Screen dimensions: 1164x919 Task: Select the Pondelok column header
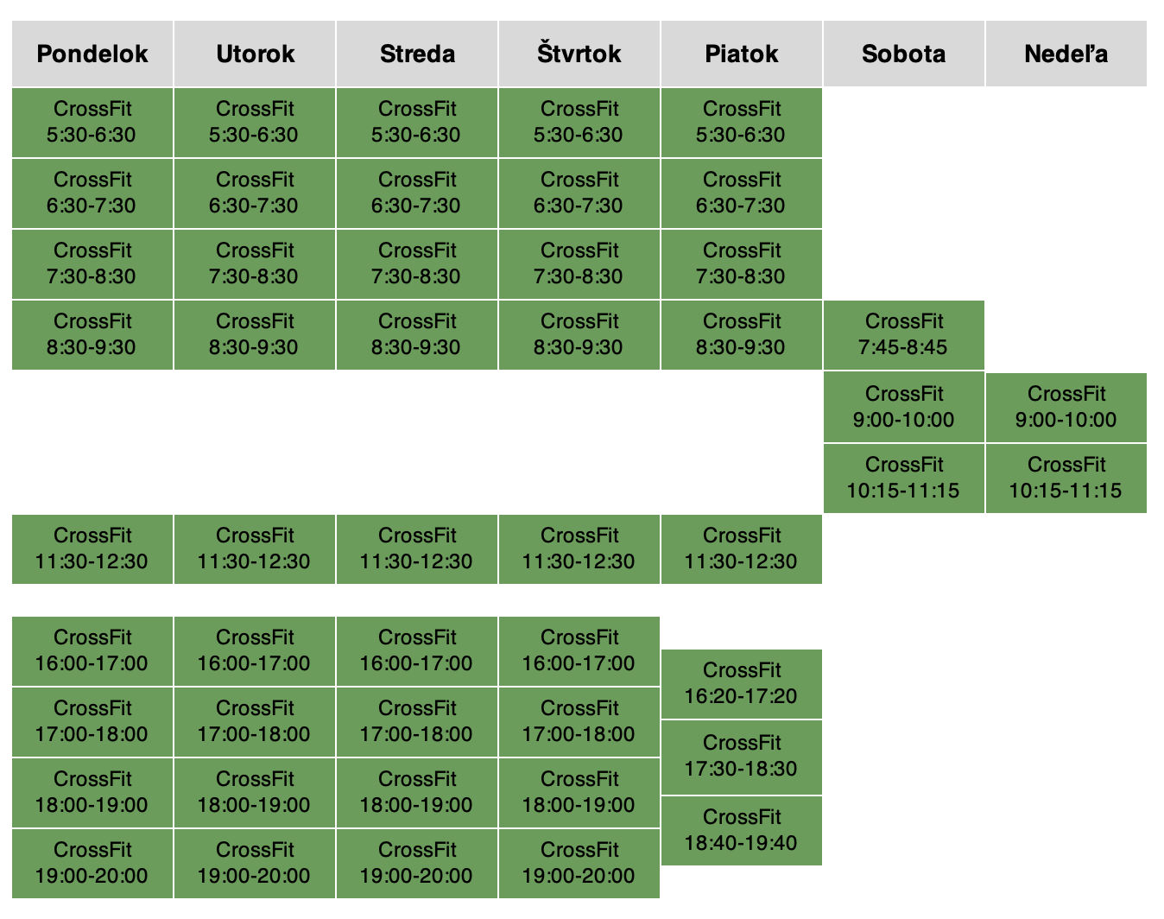(92, 54)
